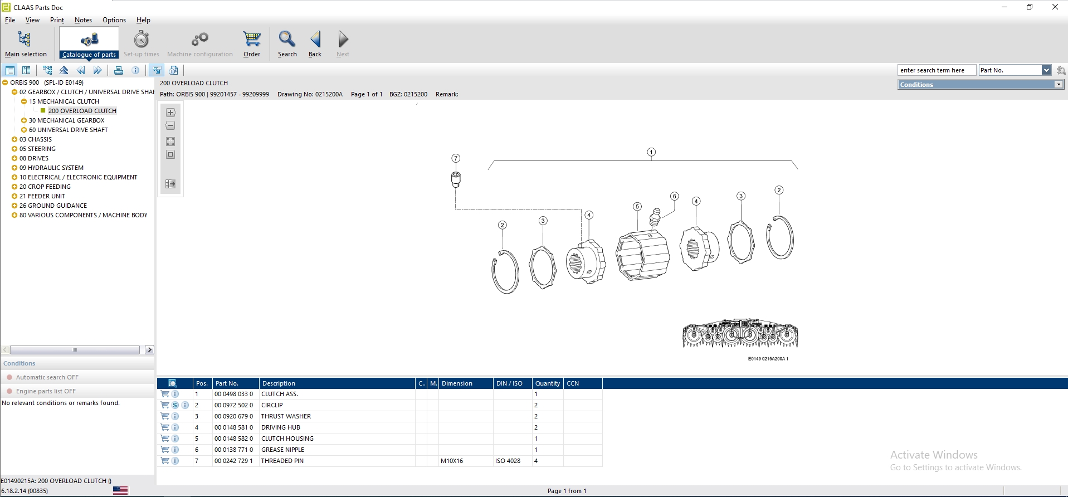Open the File menu
Viewport: 1068px width, 497px height.
[10, 20]
